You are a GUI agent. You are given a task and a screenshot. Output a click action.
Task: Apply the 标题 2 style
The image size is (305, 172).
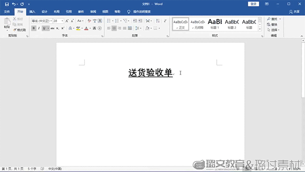[x=232, y=24]
